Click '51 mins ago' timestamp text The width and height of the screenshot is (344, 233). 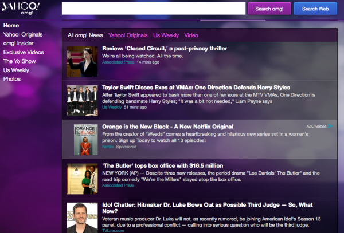point(135,107)
